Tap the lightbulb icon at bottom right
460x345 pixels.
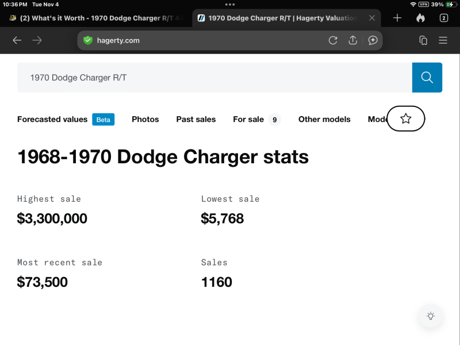(430, 316)
